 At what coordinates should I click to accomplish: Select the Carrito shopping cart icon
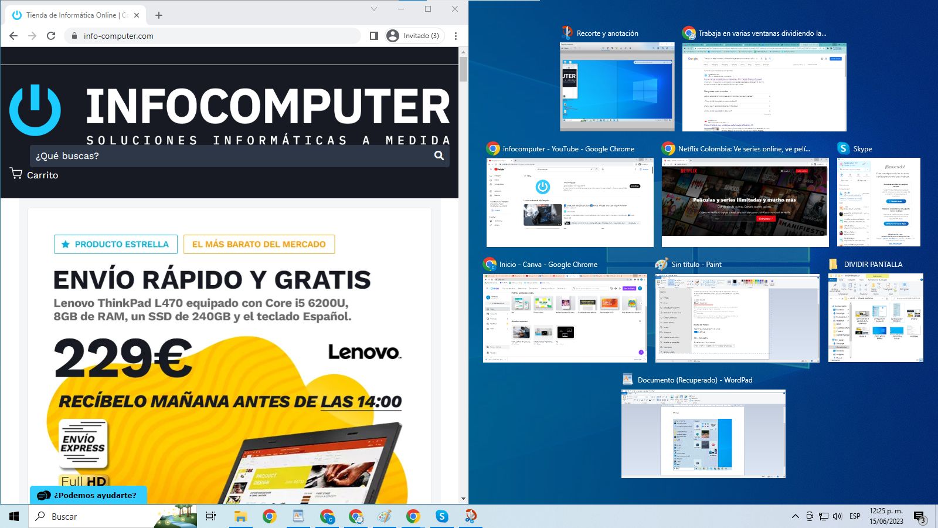tap(16, 174)
